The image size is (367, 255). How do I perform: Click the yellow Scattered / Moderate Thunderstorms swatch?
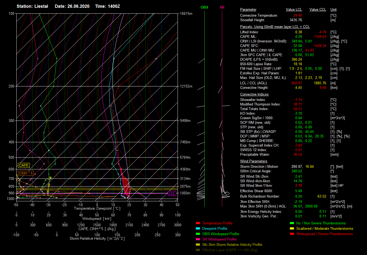point(292,228)
